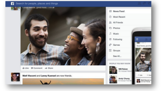Open hamburger menu on the phone screen
162x91 pixels.
coord(137,39)
